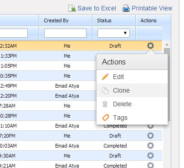184x168 pixels.
Task: Click the printer icon for Printable View
Action: pyautogui.click(x=126, y=8)
